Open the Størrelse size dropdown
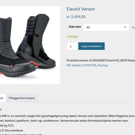 106,27
